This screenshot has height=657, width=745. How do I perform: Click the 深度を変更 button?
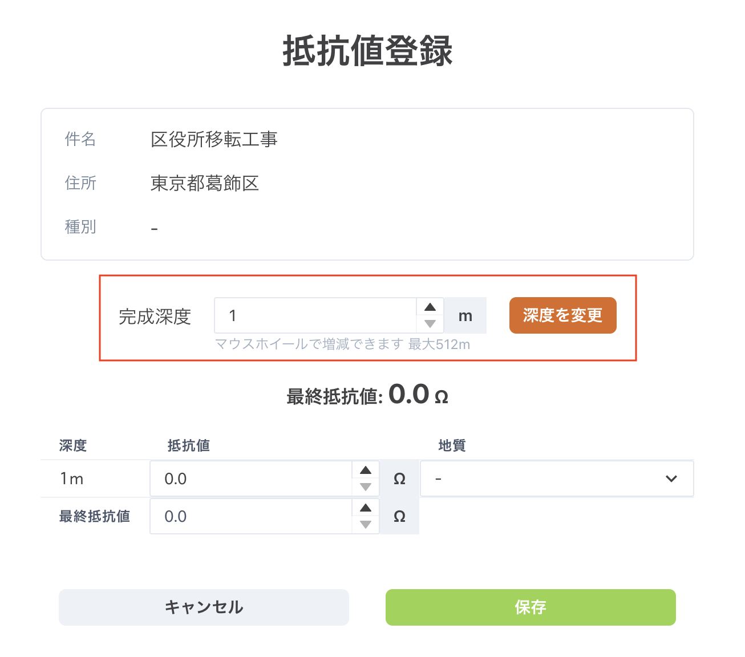(x=562, y=315)
